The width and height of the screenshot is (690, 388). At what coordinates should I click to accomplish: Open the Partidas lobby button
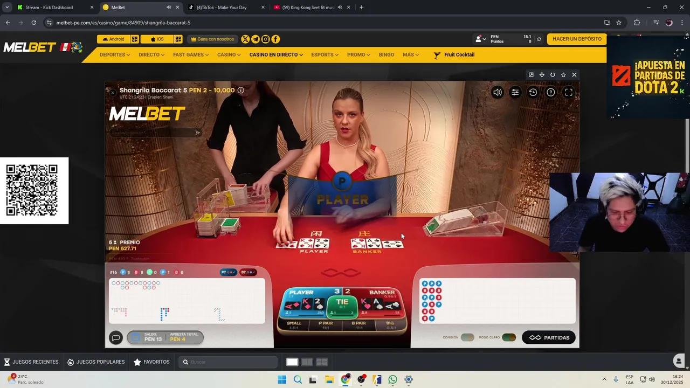pos(549,338)
